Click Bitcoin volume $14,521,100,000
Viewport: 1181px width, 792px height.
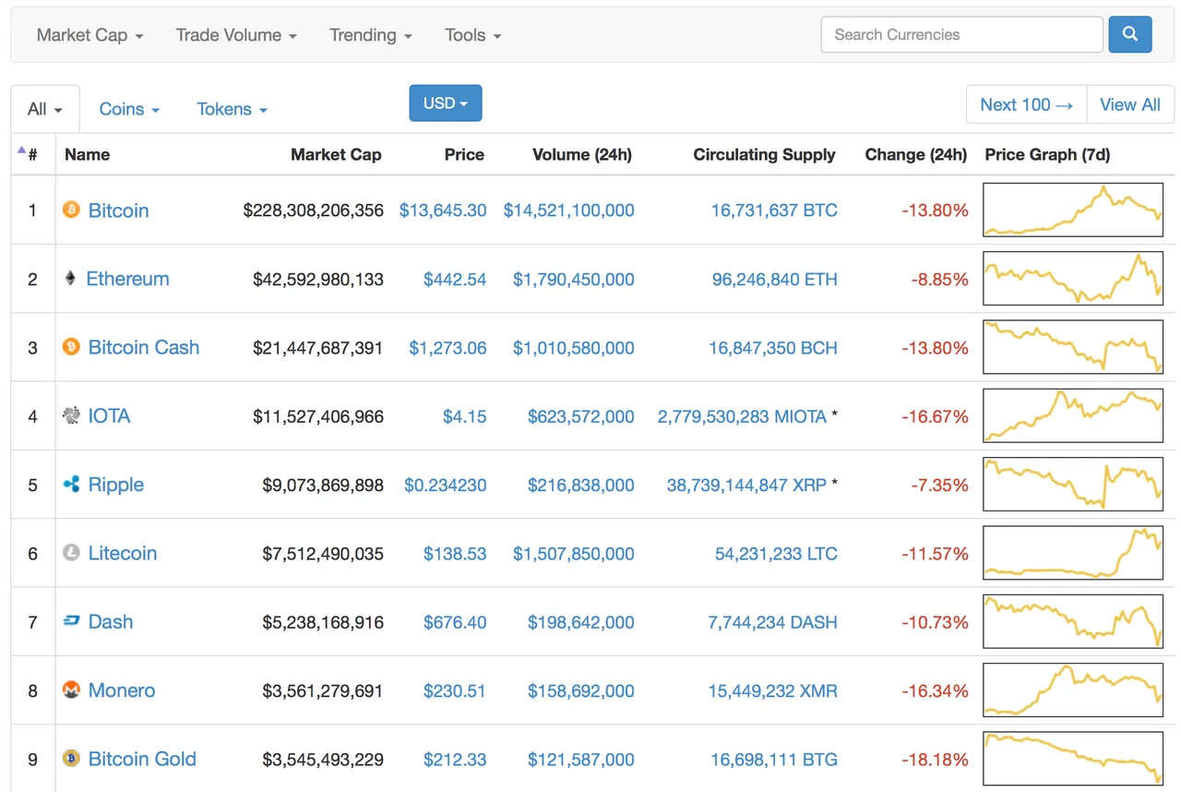(569, 210)
